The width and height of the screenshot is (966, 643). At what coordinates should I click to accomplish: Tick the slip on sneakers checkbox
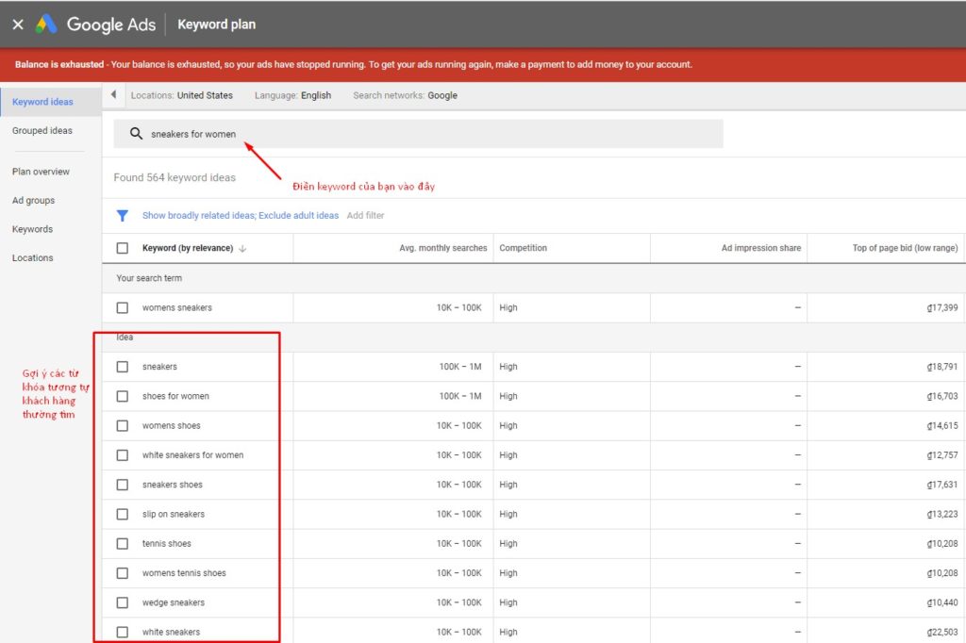[123, 514]
